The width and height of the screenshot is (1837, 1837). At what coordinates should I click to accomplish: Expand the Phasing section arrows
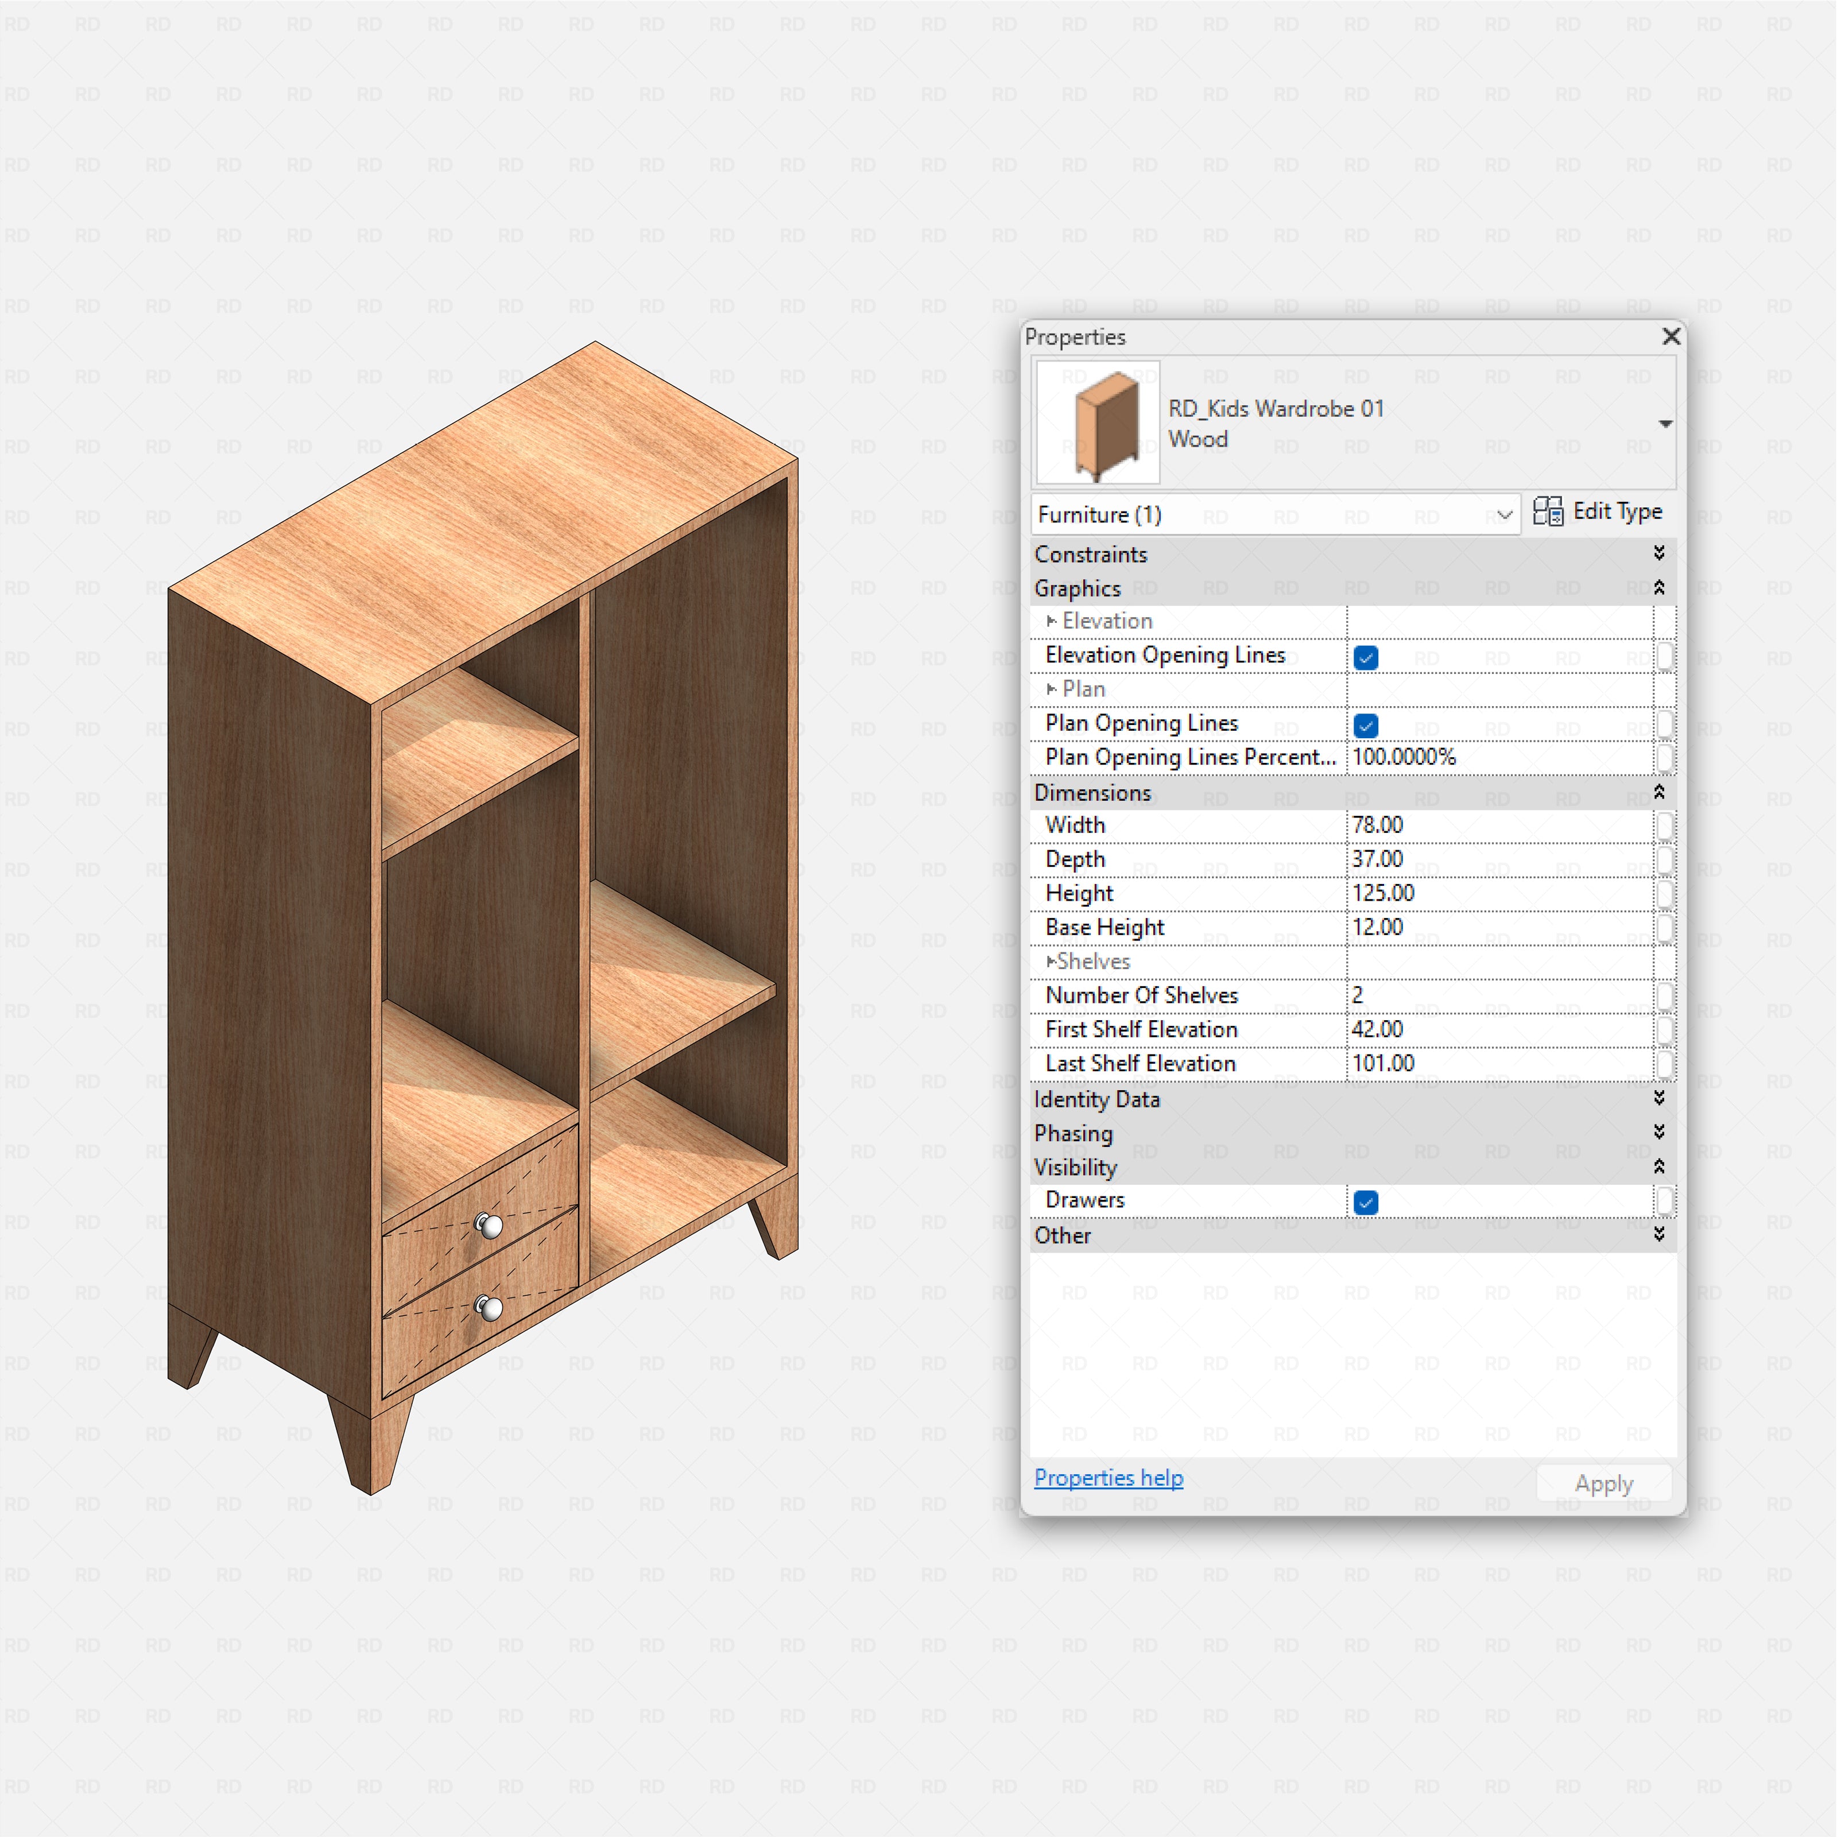click(x=1658, y=1131)
